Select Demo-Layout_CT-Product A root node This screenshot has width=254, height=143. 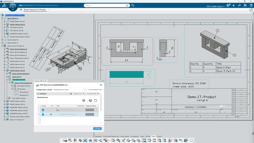(15, 15)
